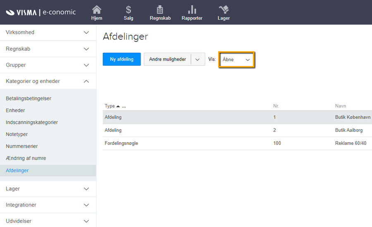This screenshot has height=227, width=372.
Task: Collapse the Kategorier og enheder section
Action: [x=48, y=81]
